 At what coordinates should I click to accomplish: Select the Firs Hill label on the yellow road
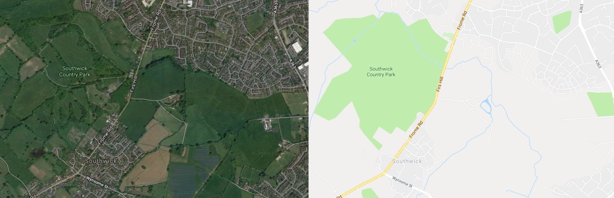[441, 83]
